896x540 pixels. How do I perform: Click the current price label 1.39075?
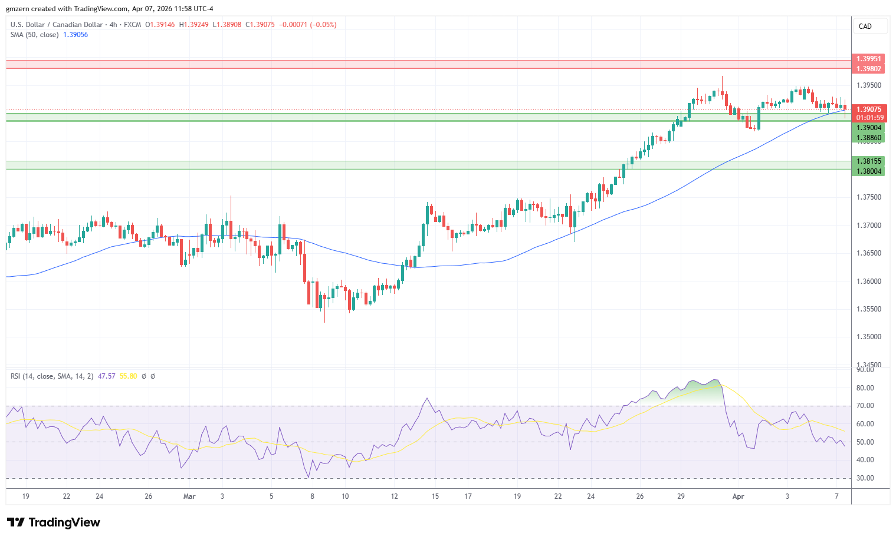click(868, 110)
